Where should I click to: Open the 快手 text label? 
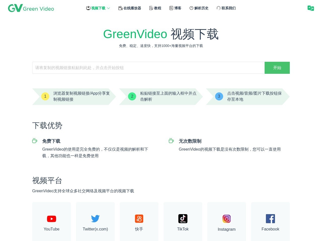click(139, 229)
